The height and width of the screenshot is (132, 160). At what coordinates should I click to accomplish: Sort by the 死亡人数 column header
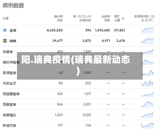pyautogui.click(x=117, y=18)
